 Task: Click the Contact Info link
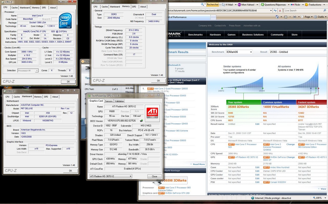pyautogui.click(x=220, y=26)
